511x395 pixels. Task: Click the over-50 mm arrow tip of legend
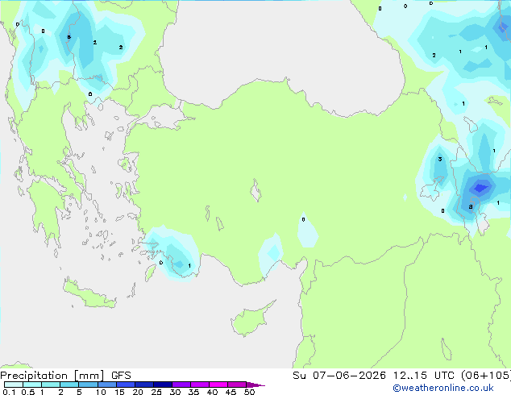coord(255,385)
